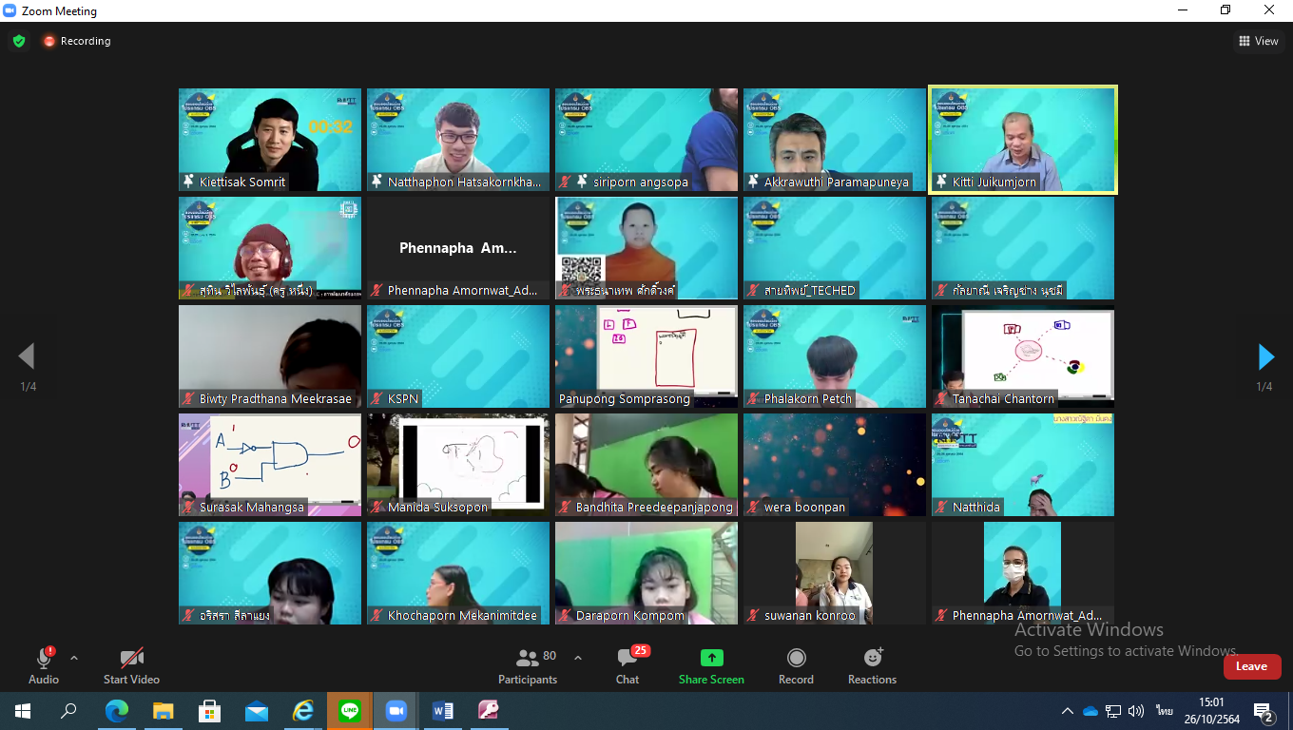Open Microsoft Edge from taskbar
Viewport: 1293px width, 730px height.
point(117,711)
